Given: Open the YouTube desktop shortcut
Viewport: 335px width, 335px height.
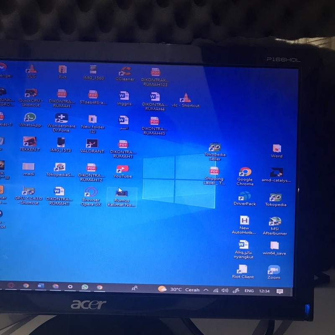Looking at the screenshot, I should (123, 172).
